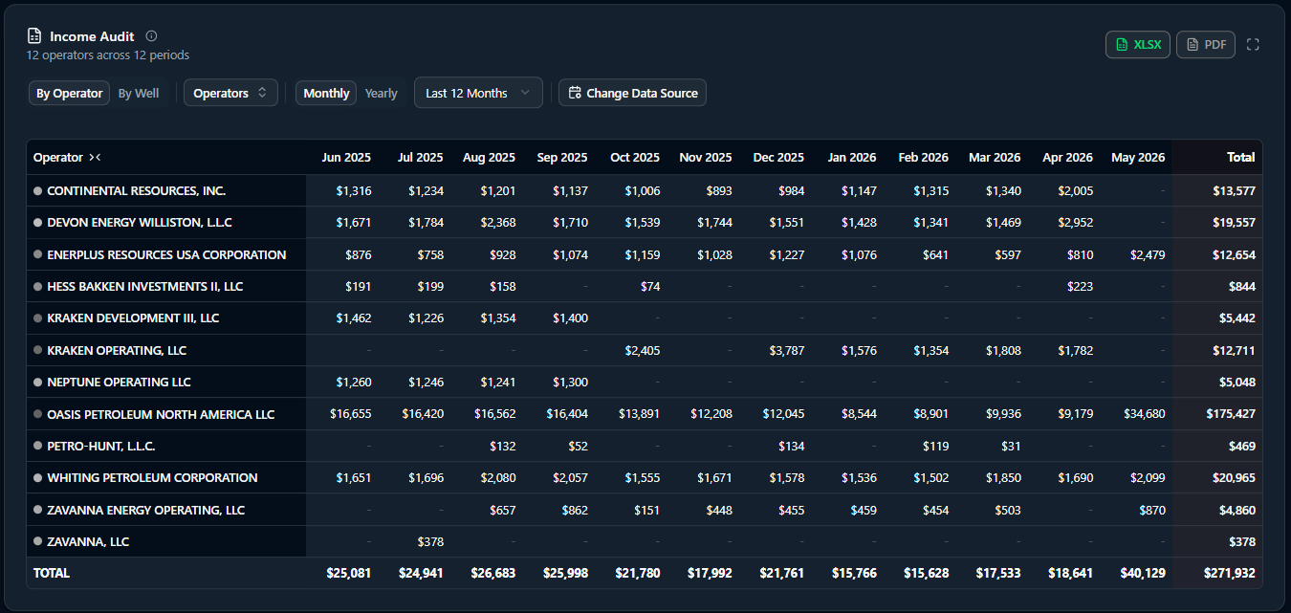This screenshot has width=1291, height=613.
Task: Select Monthly period grouping
Action: [x=326, y=93]
